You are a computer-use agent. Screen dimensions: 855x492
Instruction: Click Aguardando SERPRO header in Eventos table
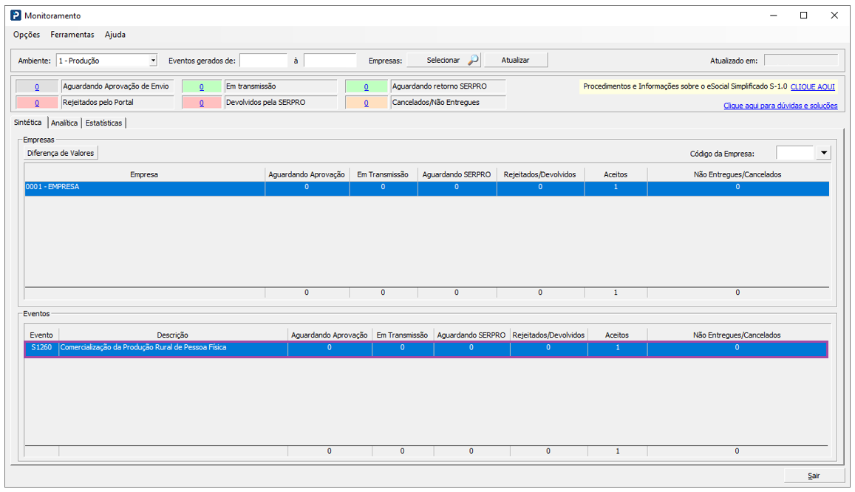(x=471, y=335)
